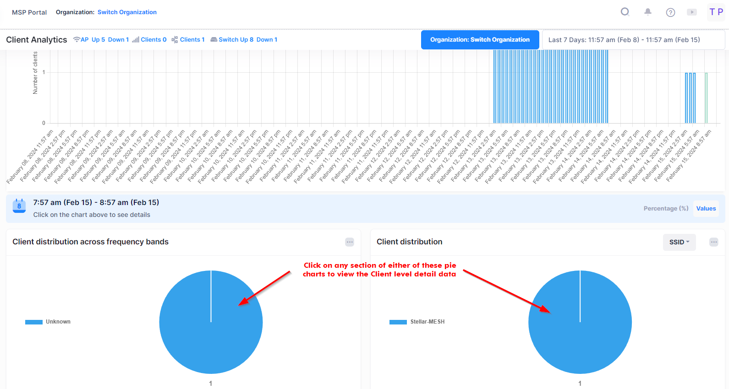Open the Last 7 Days date range selector
Screen dimensions: 729x389
click(633, 40)
